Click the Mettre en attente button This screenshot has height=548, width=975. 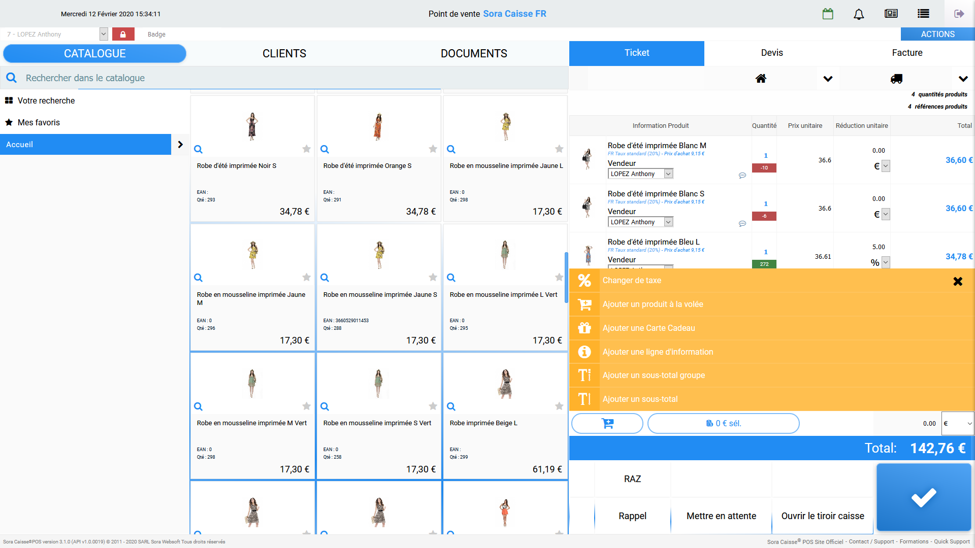(721, 516)
